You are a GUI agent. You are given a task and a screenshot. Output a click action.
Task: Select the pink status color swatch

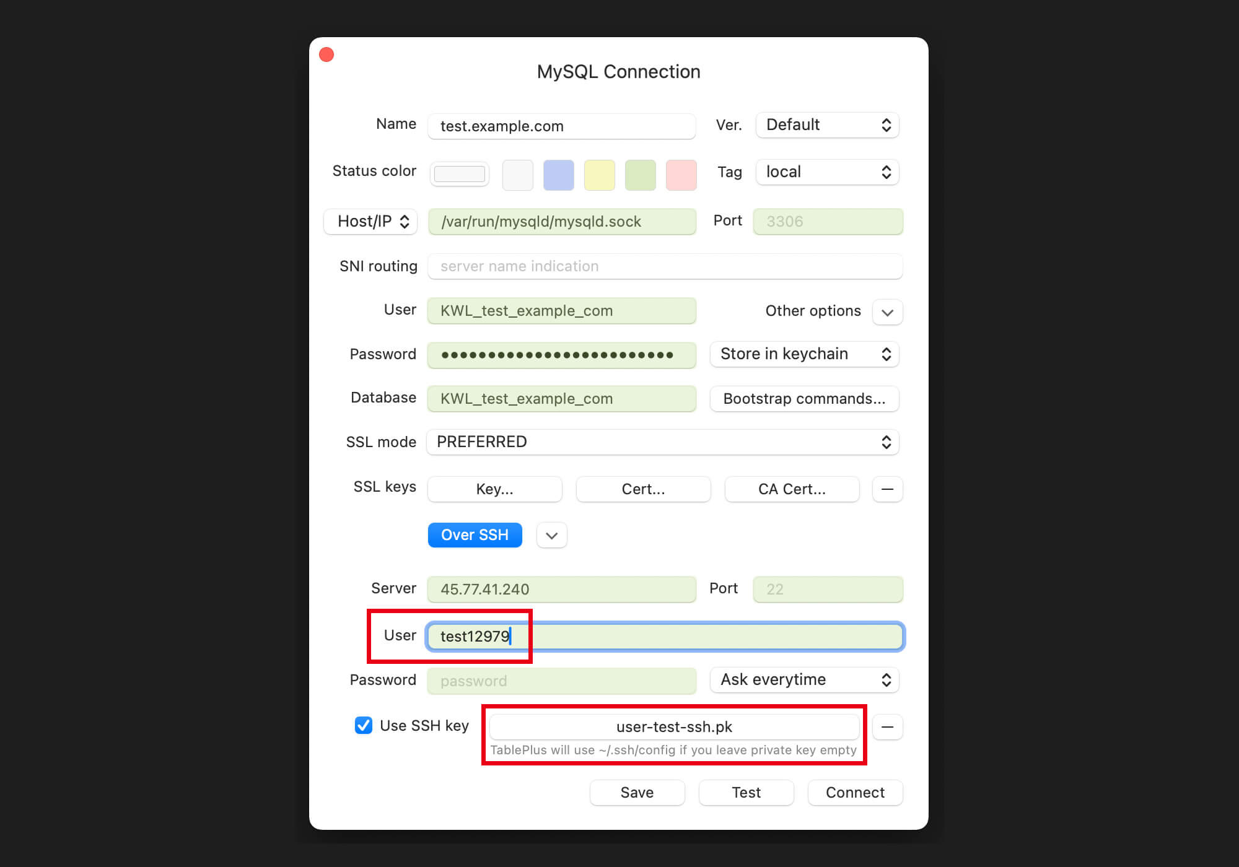pyautogui.click(x=681, y=175)
